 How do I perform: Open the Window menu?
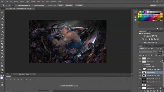click(54, 2)
